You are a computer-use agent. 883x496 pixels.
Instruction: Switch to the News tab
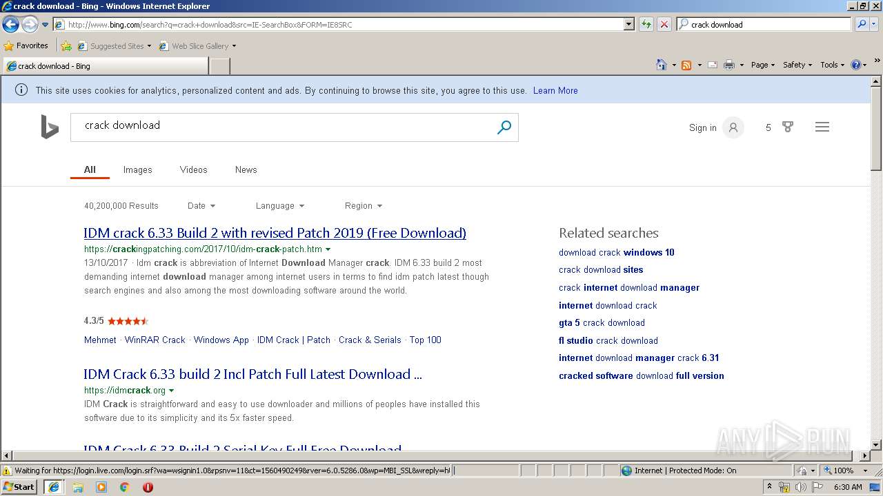click(x=246, y=169)
